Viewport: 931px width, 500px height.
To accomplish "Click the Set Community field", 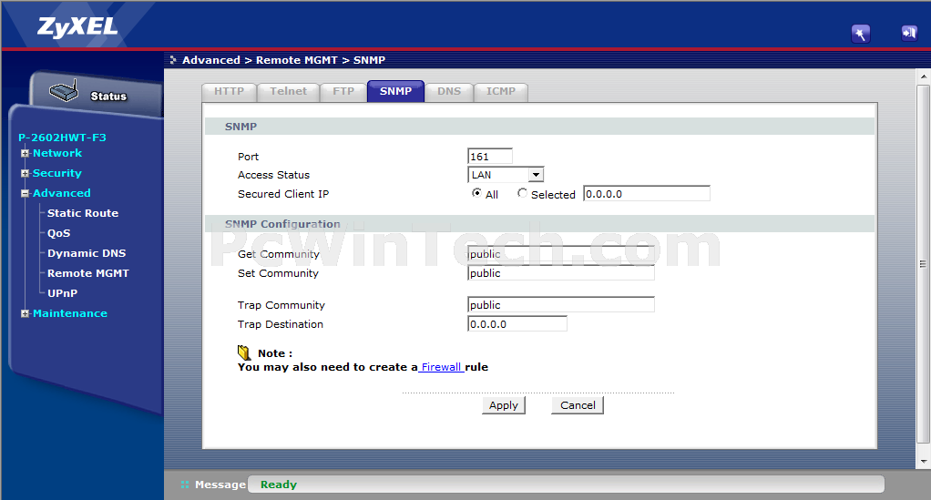I will pyautogui.click(x=560, y=273).
